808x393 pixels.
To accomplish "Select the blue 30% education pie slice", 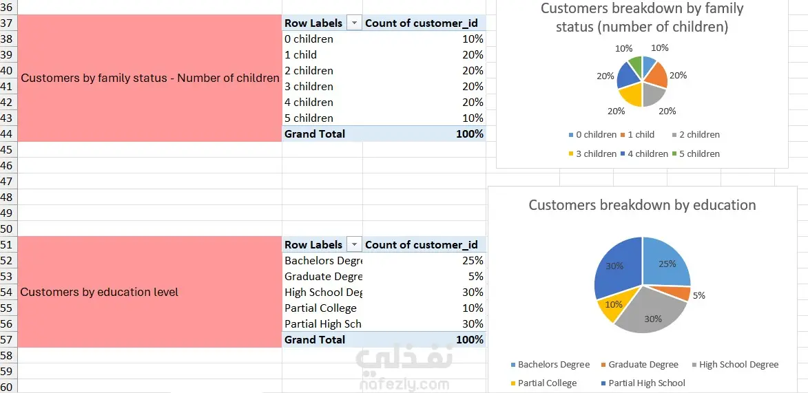I will (x=617, y=265).
